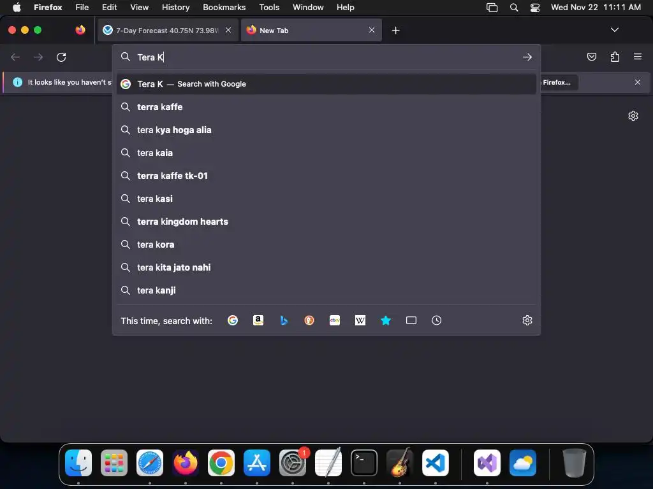Dismiss the notification bar

tap(638, 82)
